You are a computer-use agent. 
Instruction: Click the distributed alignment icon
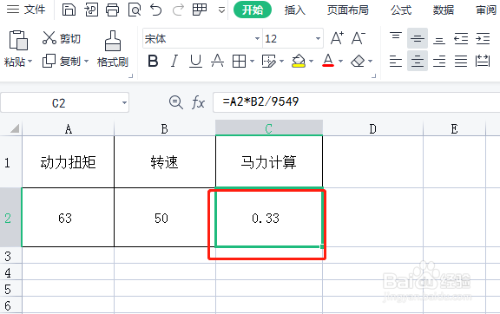coord(483,61)
